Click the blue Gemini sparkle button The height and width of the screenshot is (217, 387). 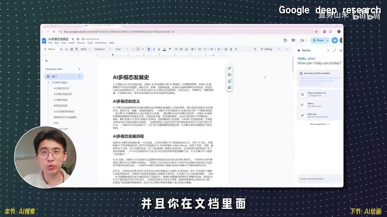[334, 40]
